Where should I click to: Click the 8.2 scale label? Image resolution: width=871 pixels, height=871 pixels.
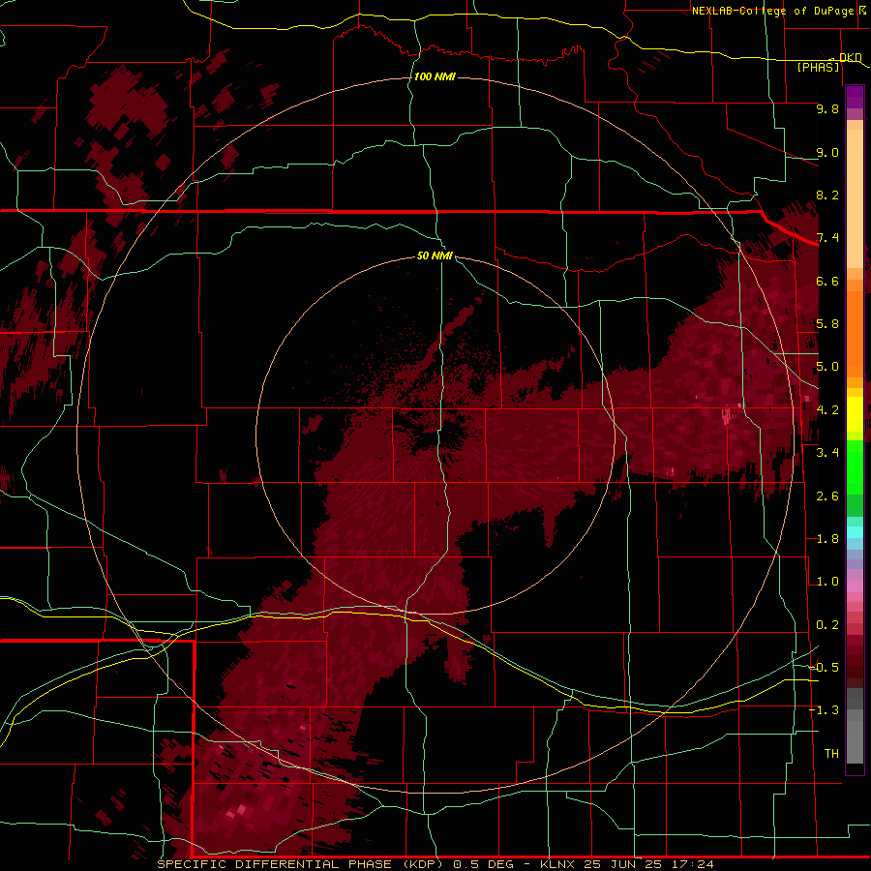(x=827, y=195)
